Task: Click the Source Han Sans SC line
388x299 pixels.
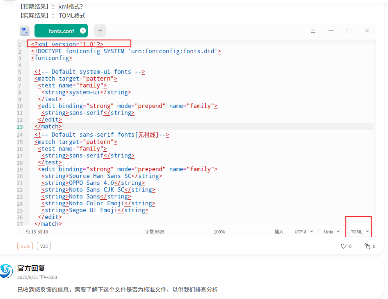Action: coord(102,176)
